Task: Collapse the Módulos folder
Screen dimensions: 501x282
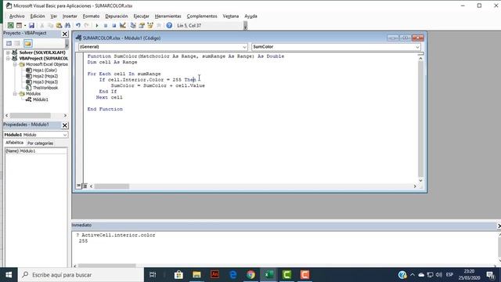Action: pyautogui.click(x=15, y=94)
